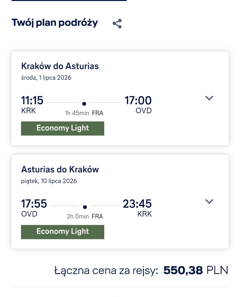Click the stopover dot on return route
Image resolution: width=240 pixels, height=297 pixels.
85,207
